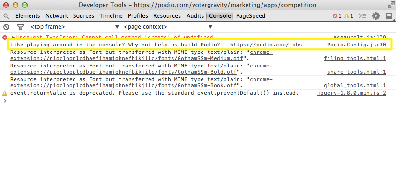The height and width of the screenshot is (187, 396).
Task: Click the yellow warning count indicator
Action: [349, 16]
